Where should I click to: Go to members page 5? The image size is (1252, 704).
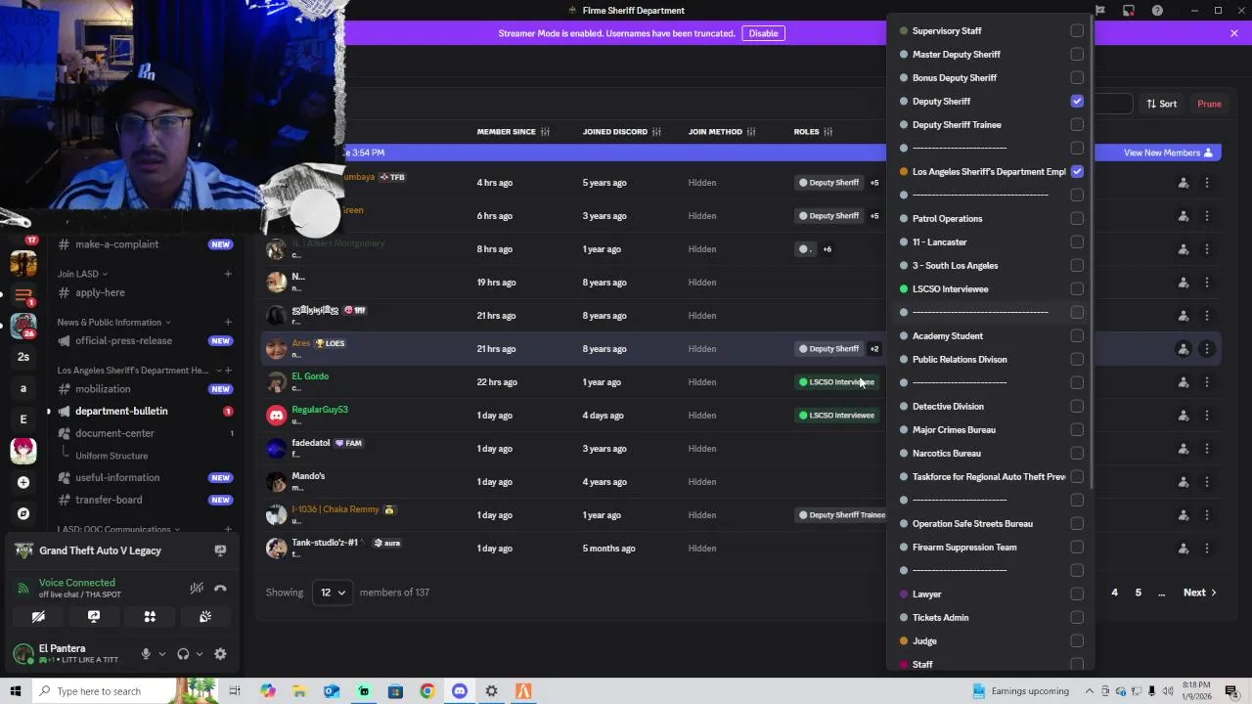(x=1138, y=593)
